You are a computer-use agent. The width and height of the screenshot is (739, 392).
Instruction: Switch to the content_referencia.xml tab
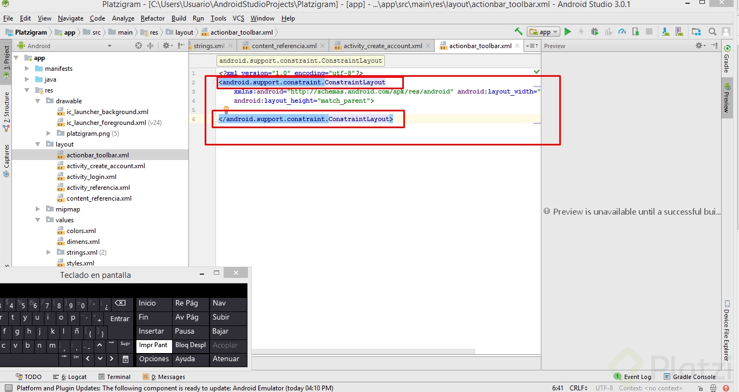[284, 46]
